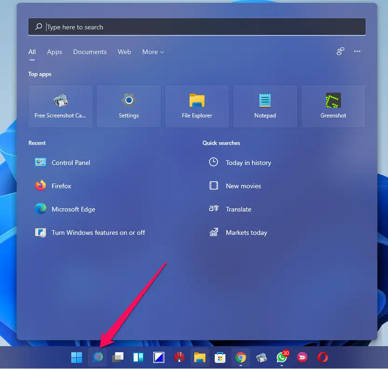The height and width of the screenshot is (369, 388).
Task: Open the pink round arrow app in taskbar
Action: (302, 357)
